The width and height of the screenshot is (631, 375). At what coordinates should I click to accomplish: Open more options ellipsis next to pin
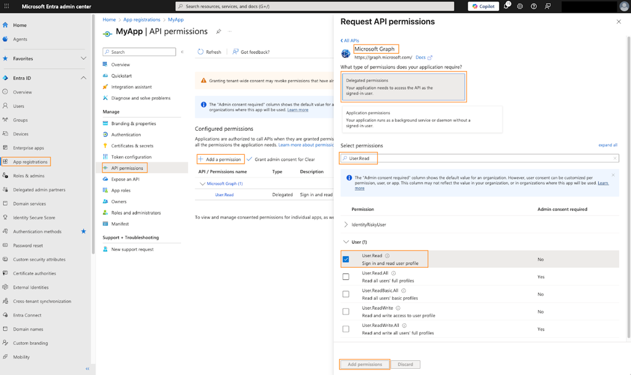230,31
